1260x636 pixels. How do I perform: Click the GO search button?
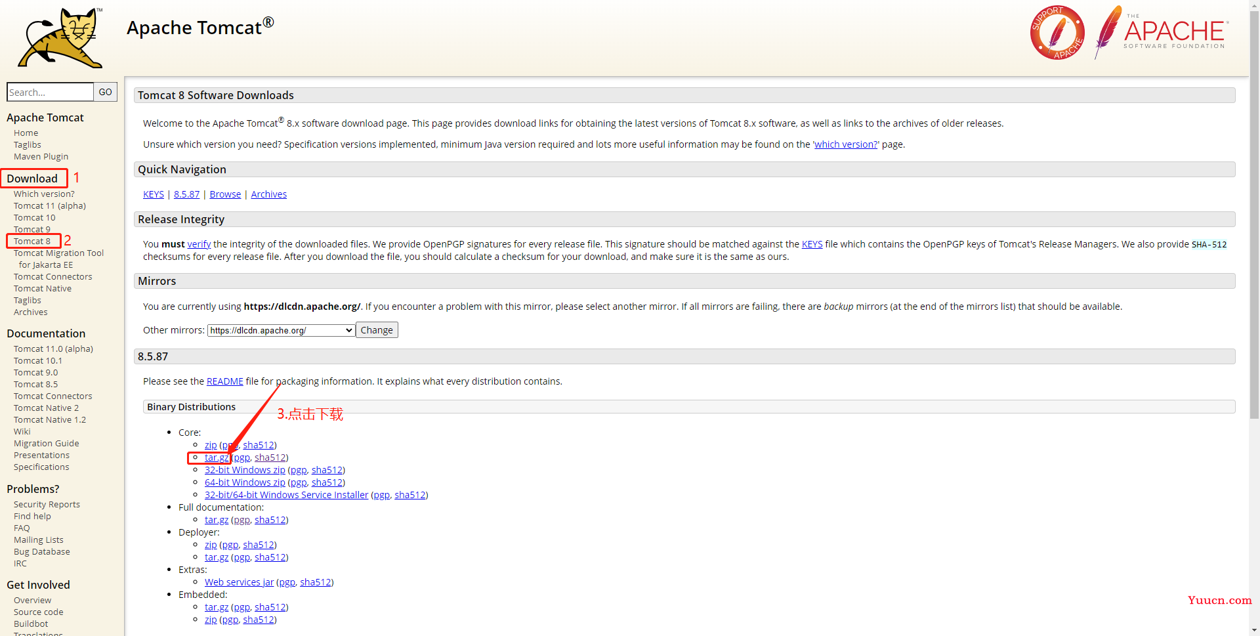(105, 92)
